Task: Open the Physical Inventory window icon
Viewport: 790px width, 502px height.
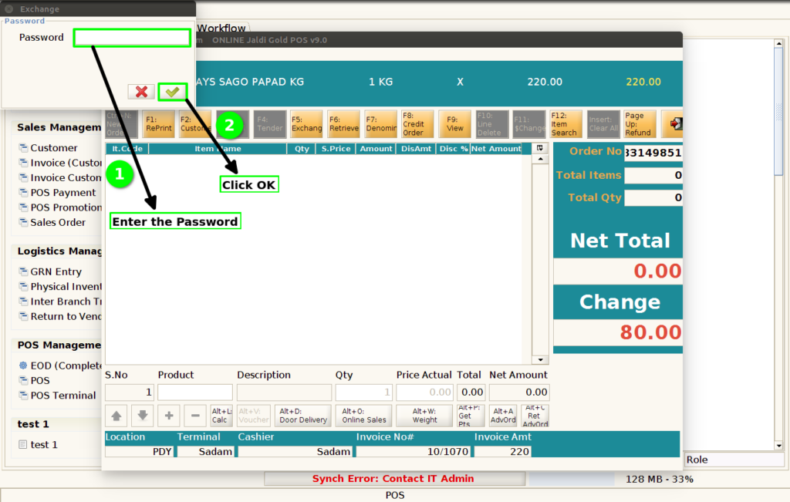Action: point(23,287)
